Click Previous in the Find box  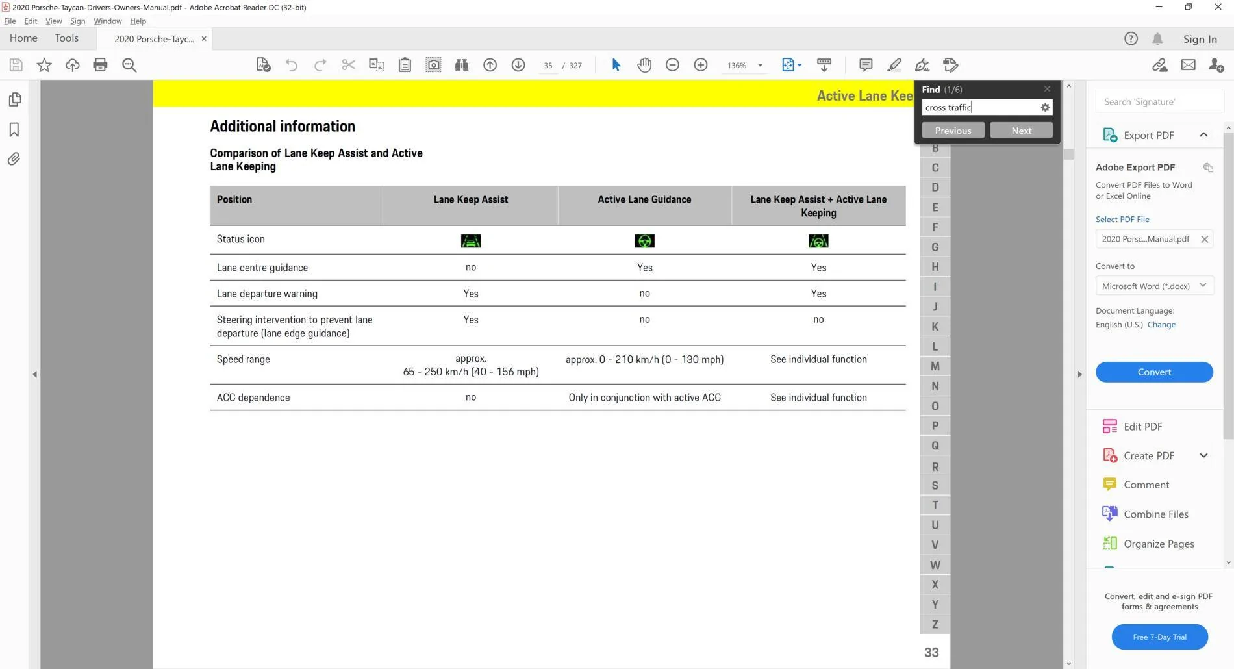[953, 131]
